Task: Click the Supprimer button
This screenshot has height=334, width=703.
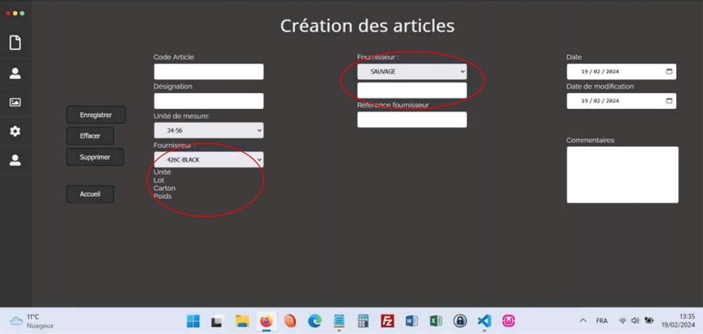Action: 95,157
